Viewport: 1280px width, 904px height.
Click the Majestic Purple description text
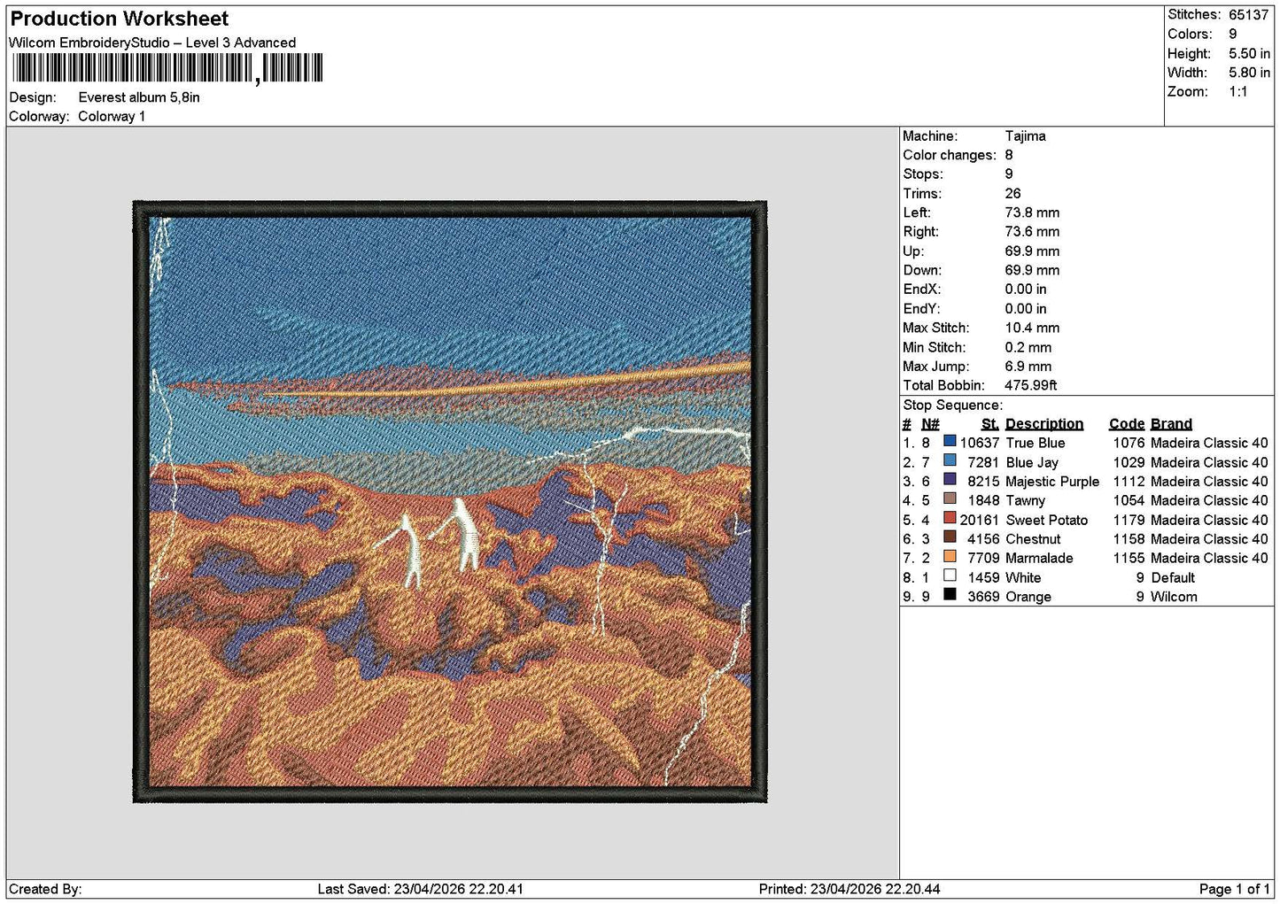click(1052, 482)
